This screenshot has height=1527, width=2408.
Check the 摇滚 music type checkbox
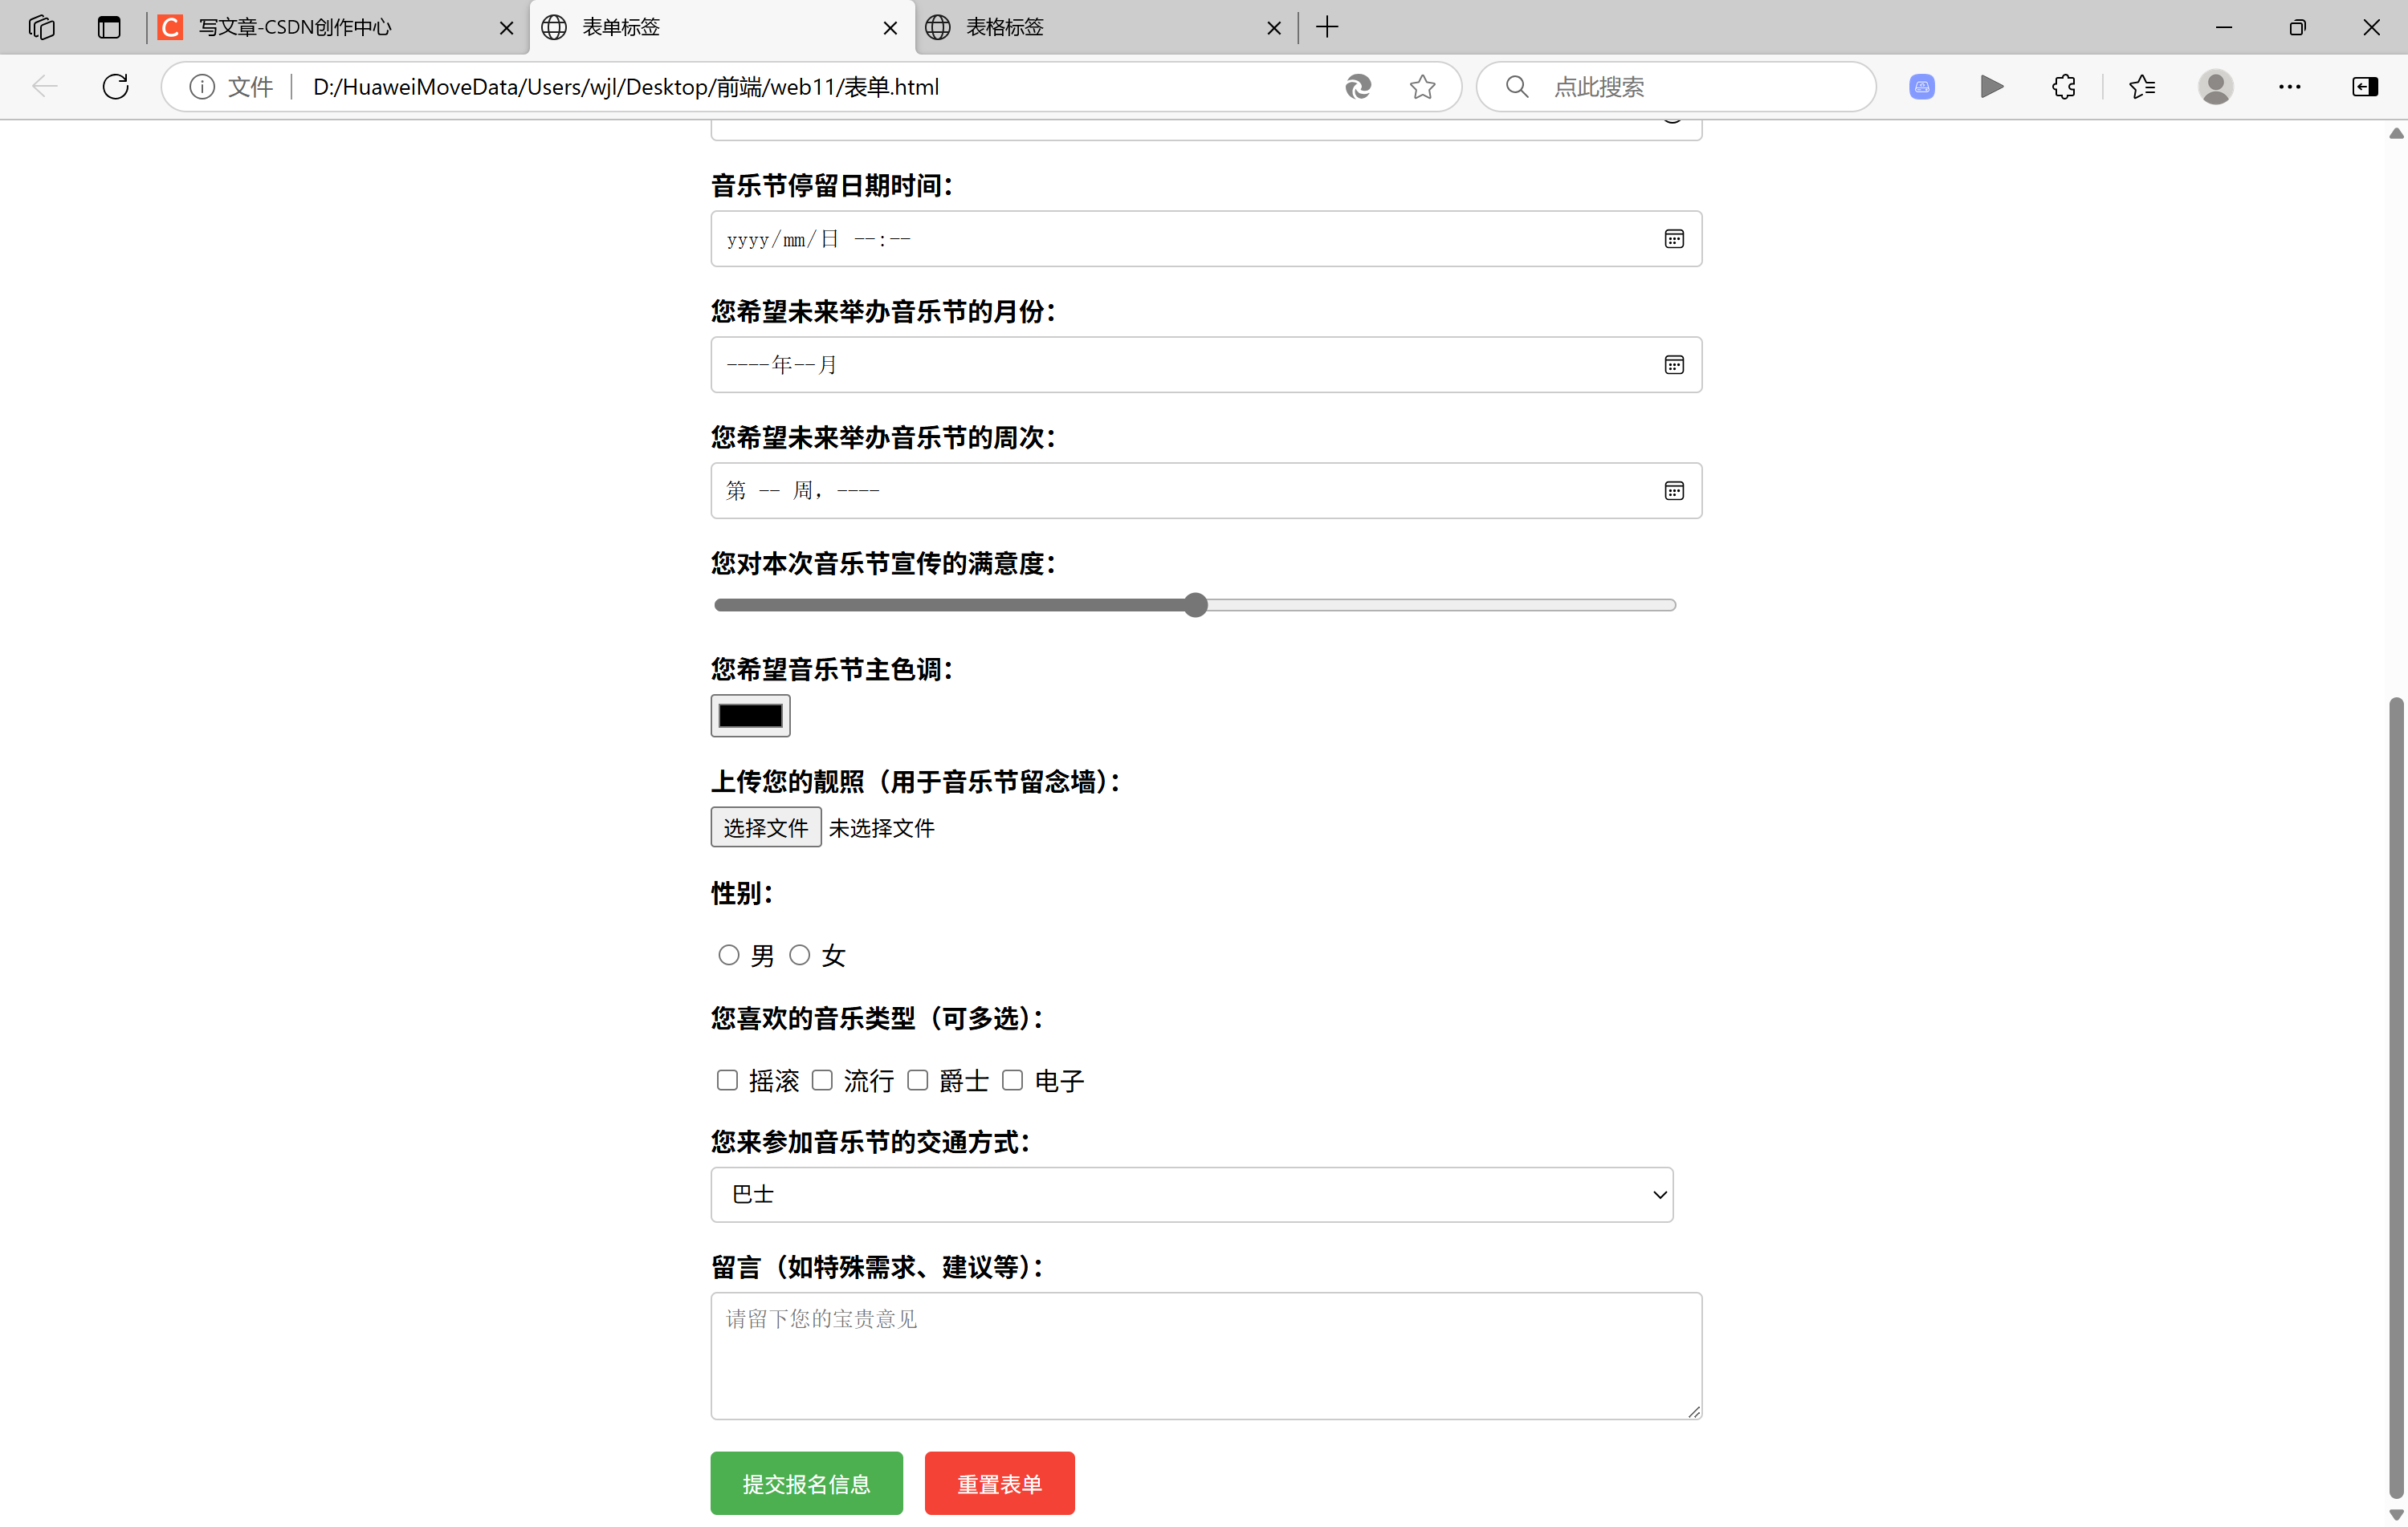(x=727, y=1080)
